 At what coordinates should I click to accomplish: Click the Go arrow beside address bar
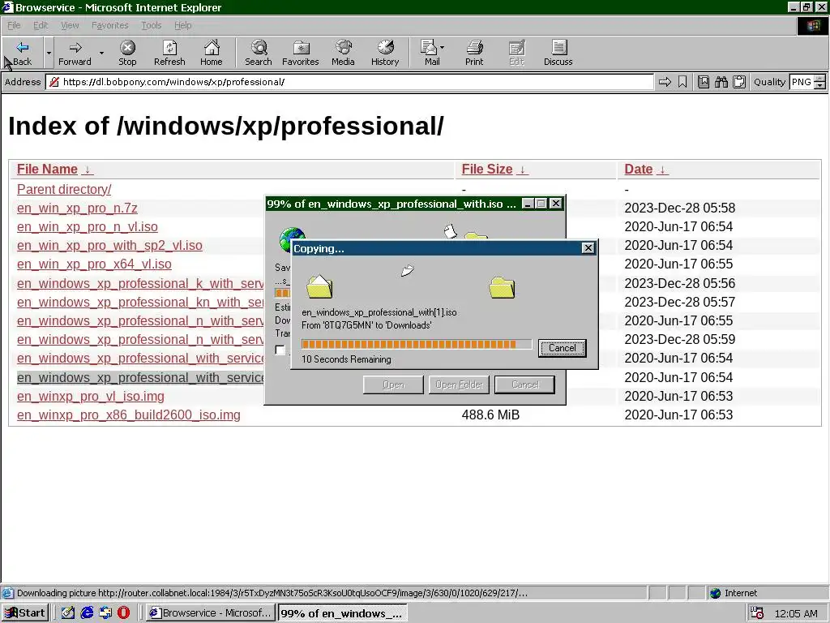[665, 82]
